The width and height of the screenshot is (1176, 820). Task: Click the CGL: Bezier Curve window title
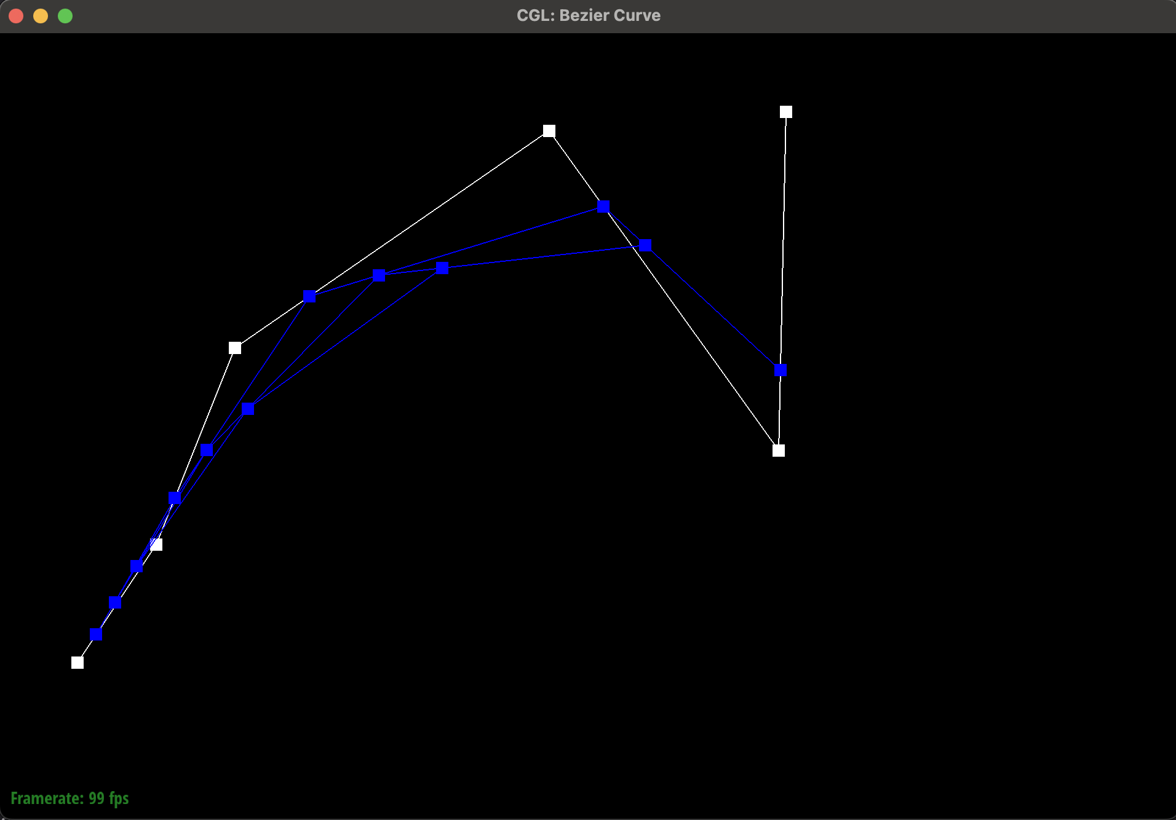click(588, 15)
